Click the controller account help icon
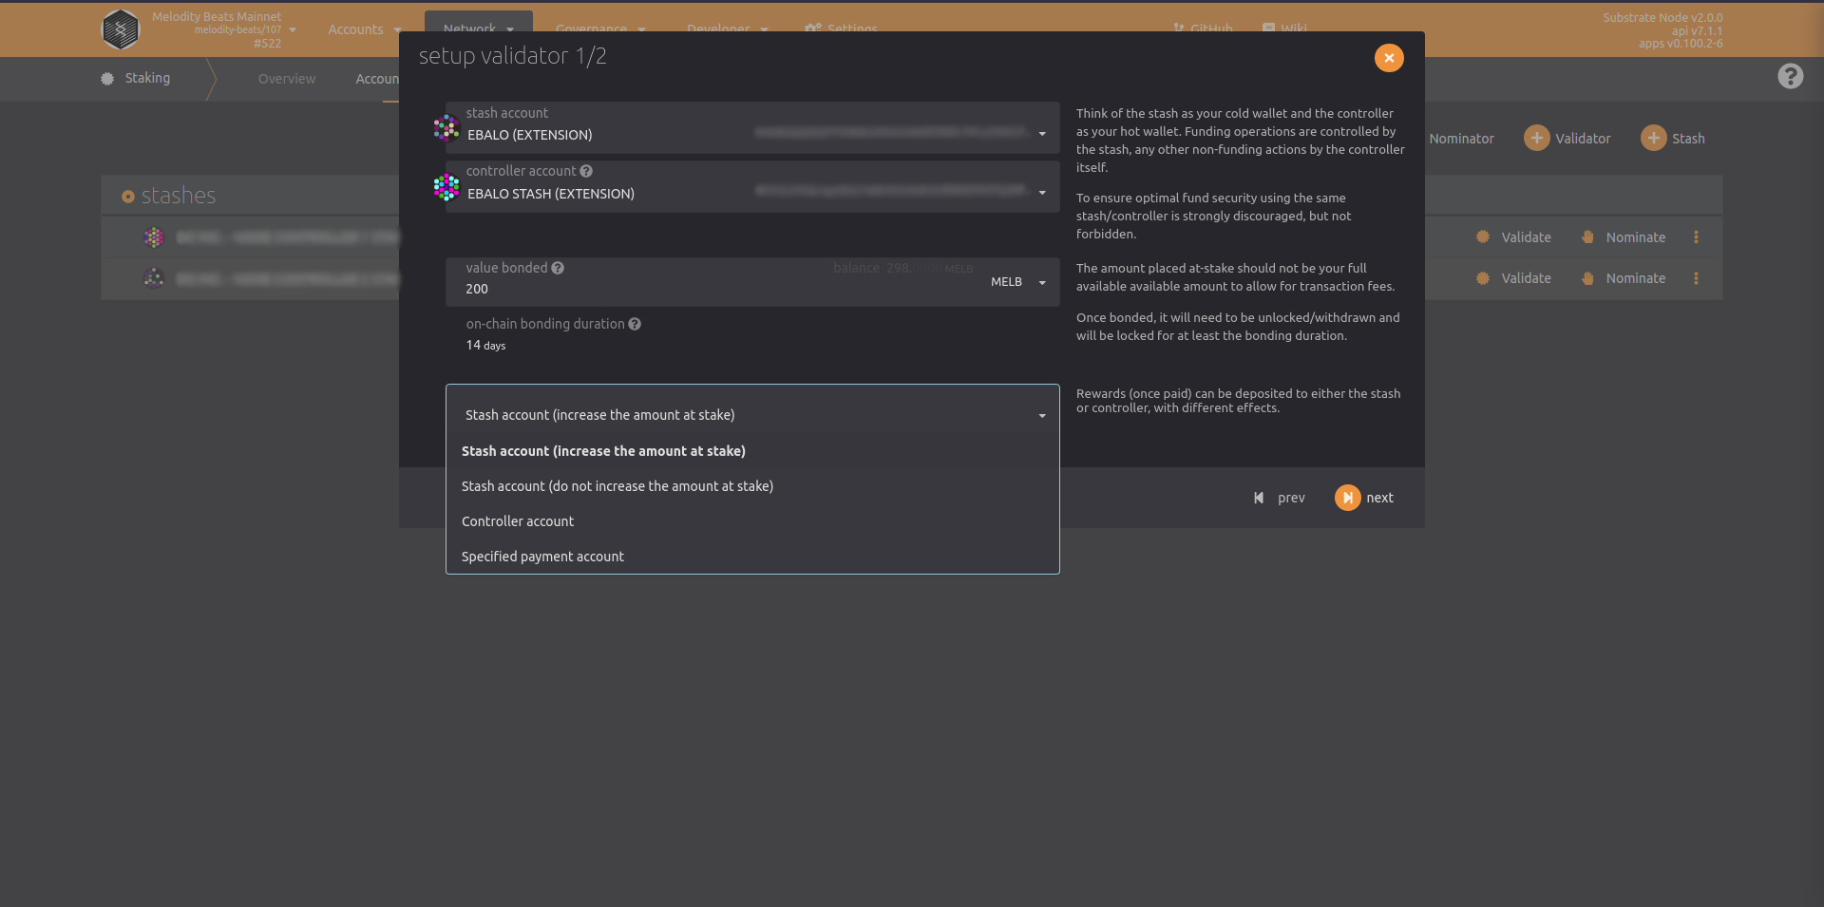1824x907 pixels. [x=586, y=171]
